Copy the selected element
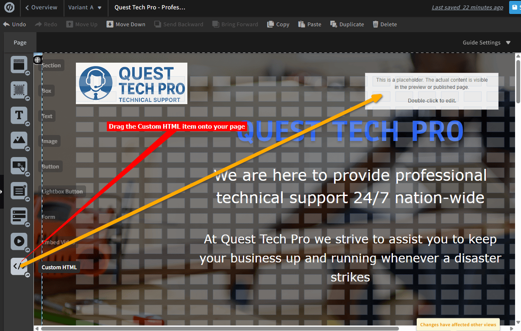The height and width of the screenshot is (331, 521). [x=278, y=24]
